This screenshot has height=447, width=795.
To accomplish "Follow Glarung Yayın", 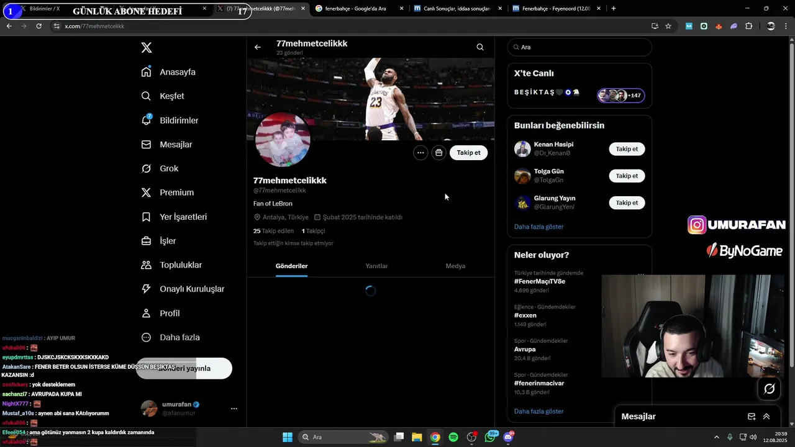I will (627, 202).
